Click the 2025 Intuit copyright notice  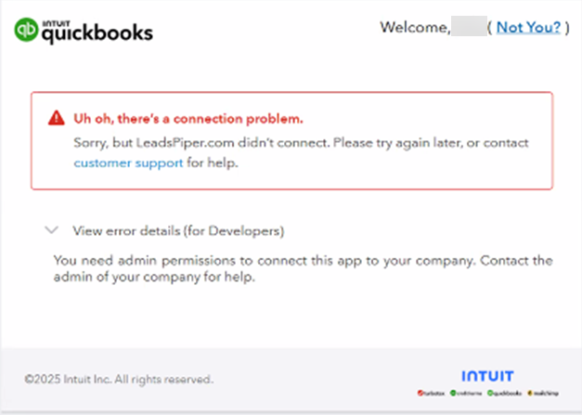click(119, 379)
